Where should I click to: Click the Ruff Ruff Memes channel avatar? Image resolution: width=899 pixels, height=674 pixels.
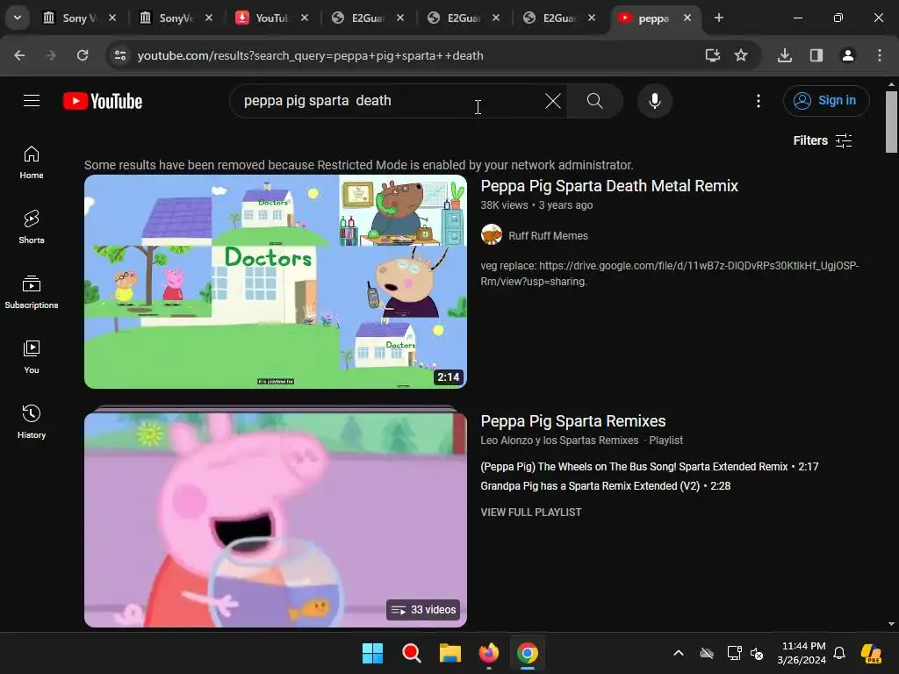492,234
